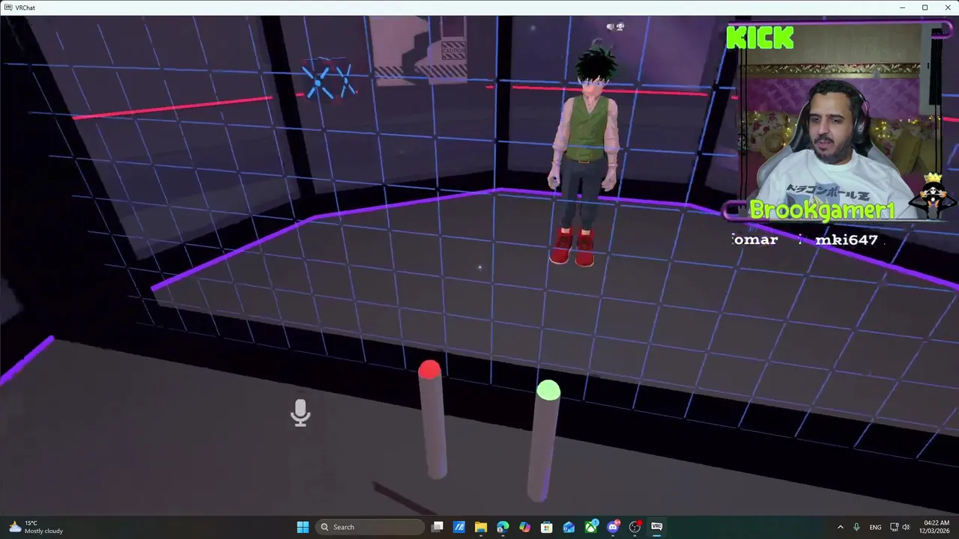Open File Explorer from the taskbar

pyautogui.click(x=481, y=527)
